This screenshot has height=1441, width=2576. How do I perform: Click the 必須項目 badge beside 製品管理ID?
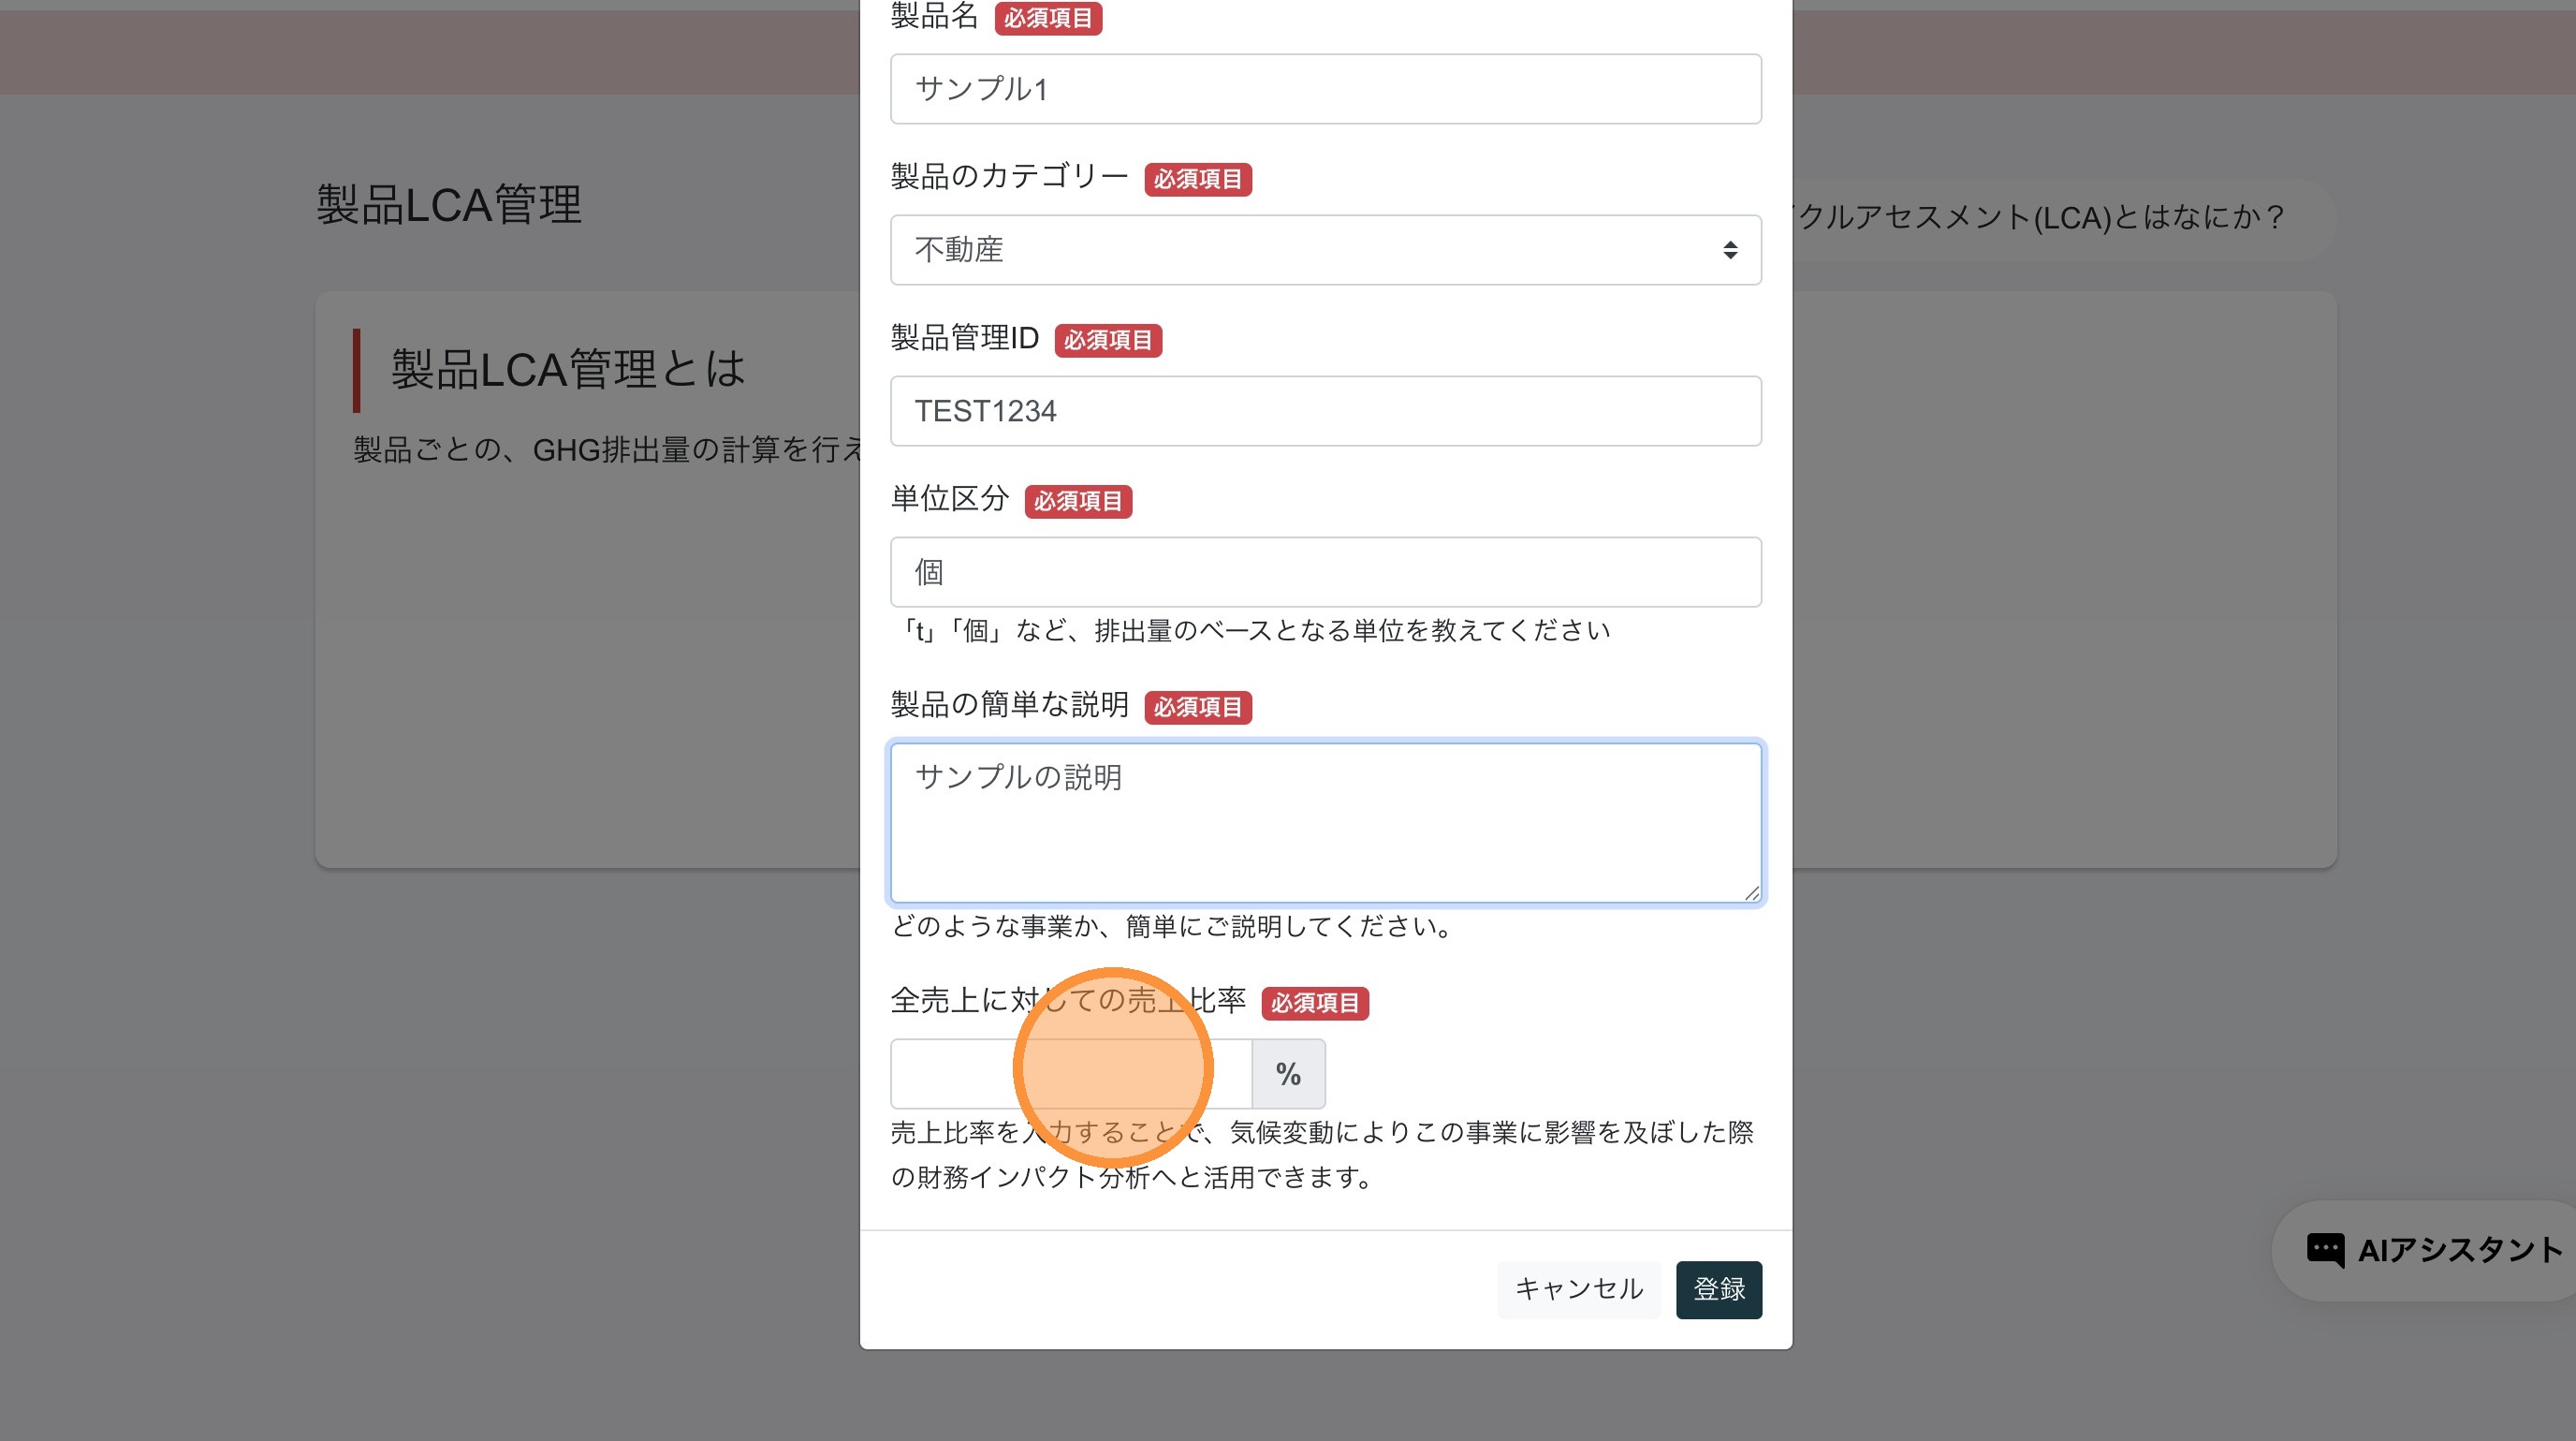tap(1107, 340)
